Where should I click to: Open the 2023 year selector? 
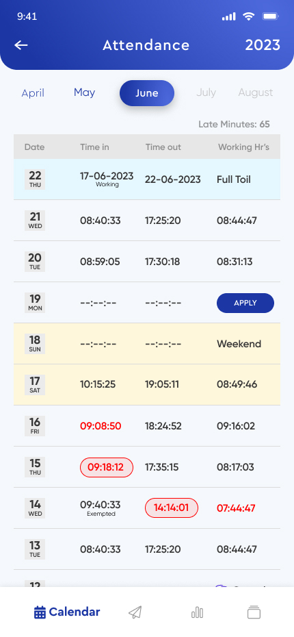point(263,45)
